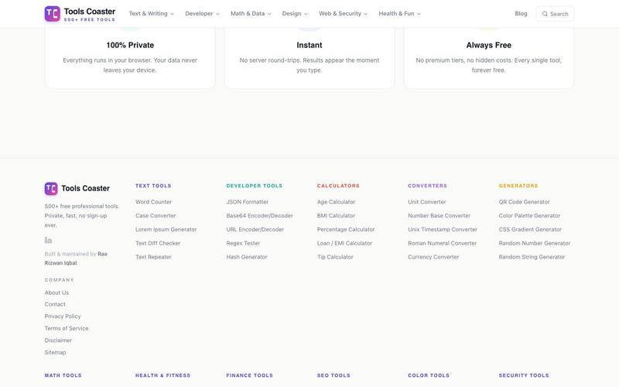Image resolution: width=619 pixels, height=387 pixels.
Task: Open the QR Code Generator
Action: [x=525, y=202]
